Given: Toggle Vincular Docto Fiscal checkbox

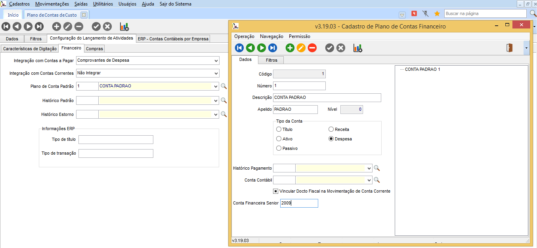Looking at the screenshot, I should pos(276,191).
